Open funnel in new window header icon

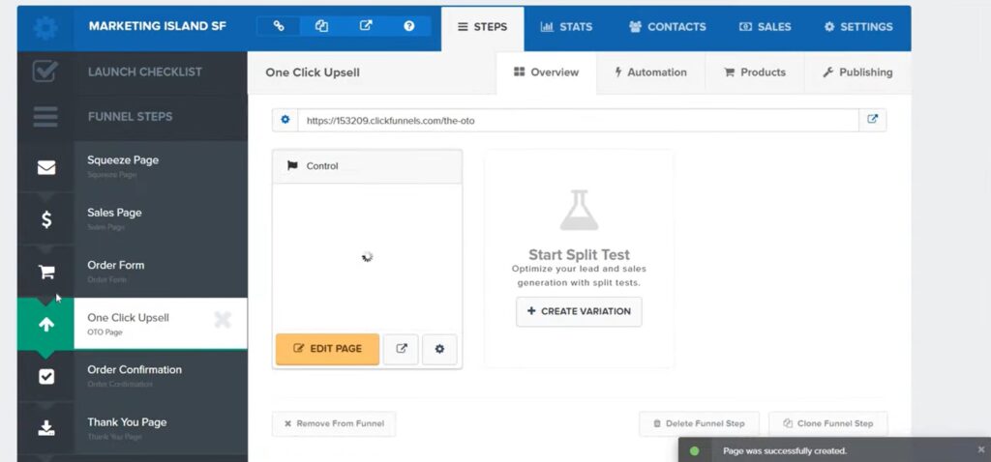(366, 26)
